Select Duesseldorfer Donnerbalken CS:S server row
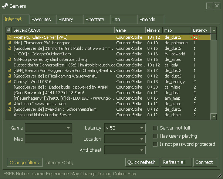This screenshot has width=223, height=179. pos(109,65)
